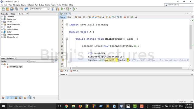Click the Start Macro Recording red circle
The width and height of the screenshot is (194, 109).
pyautogui.click(x=125, y=17)
